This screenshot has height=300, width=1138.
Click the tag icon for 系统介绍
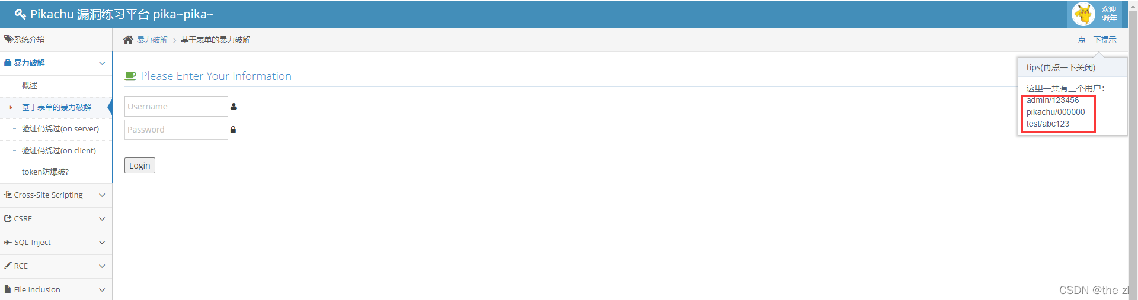[x=8, y=39]
